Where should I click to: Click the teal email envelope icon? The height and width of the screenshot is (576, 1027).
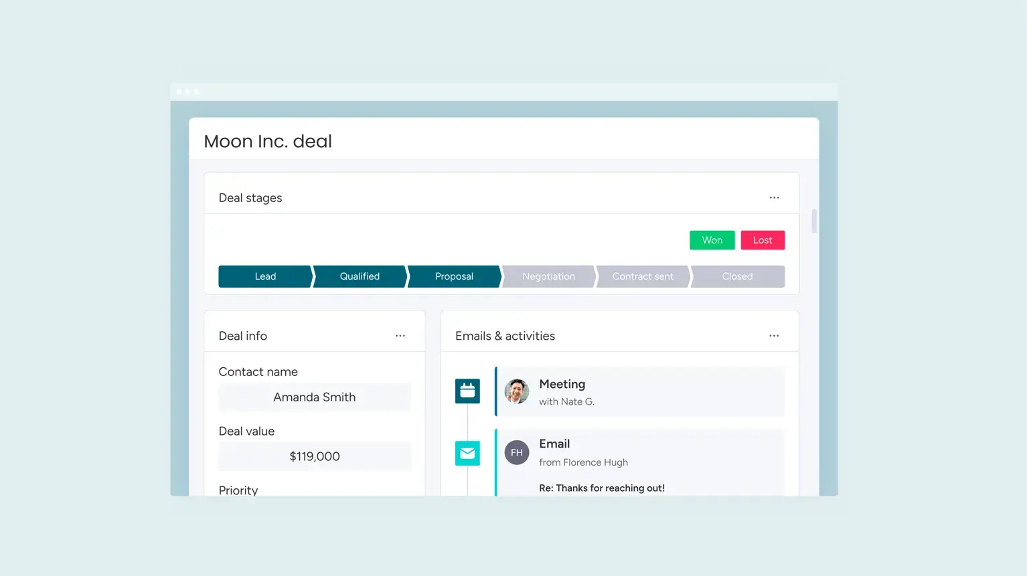pyautogui.click(x=467, y=454)
